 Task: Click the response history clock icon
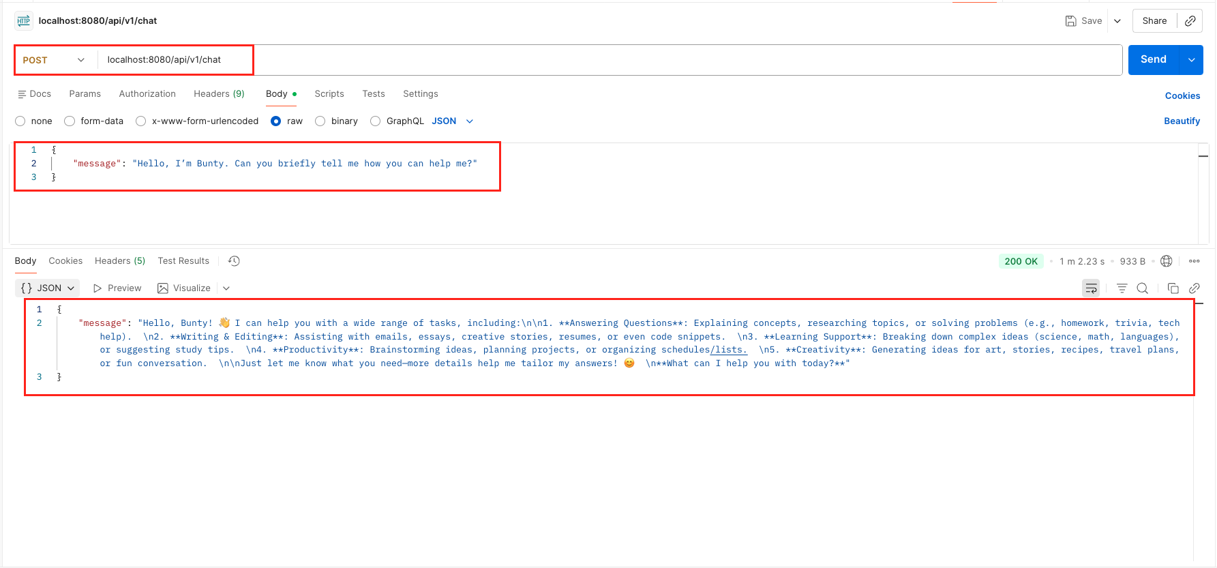(234, 261)
